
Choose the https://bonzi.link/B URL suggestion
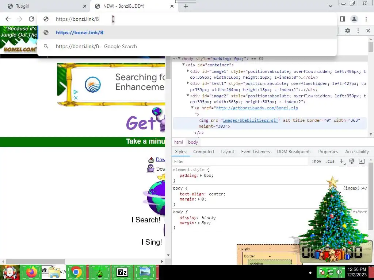tap(187, 32)
